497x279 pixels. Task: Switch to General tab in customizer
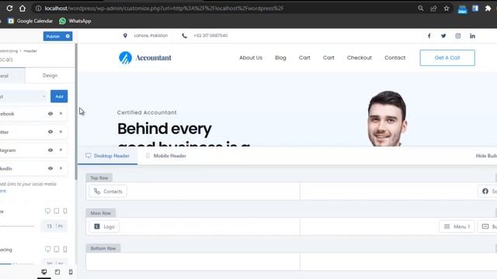(x=12, y=76)
